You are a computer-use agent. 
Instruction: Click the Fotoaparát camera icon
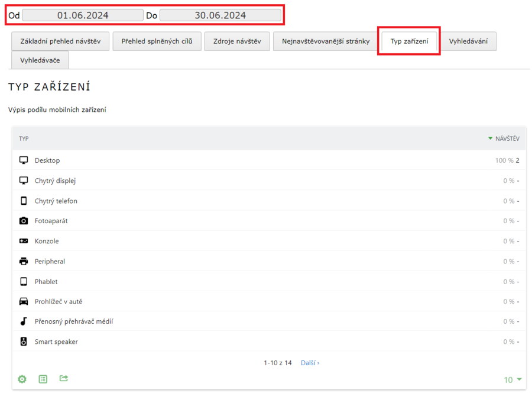click(24, 221)
